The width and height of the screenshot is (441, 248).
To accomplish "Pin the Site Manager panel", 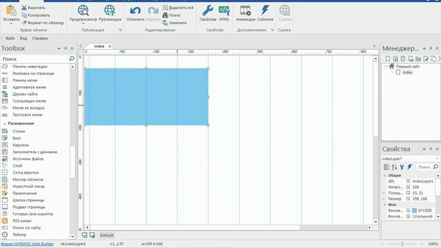I will click(431, 48).
